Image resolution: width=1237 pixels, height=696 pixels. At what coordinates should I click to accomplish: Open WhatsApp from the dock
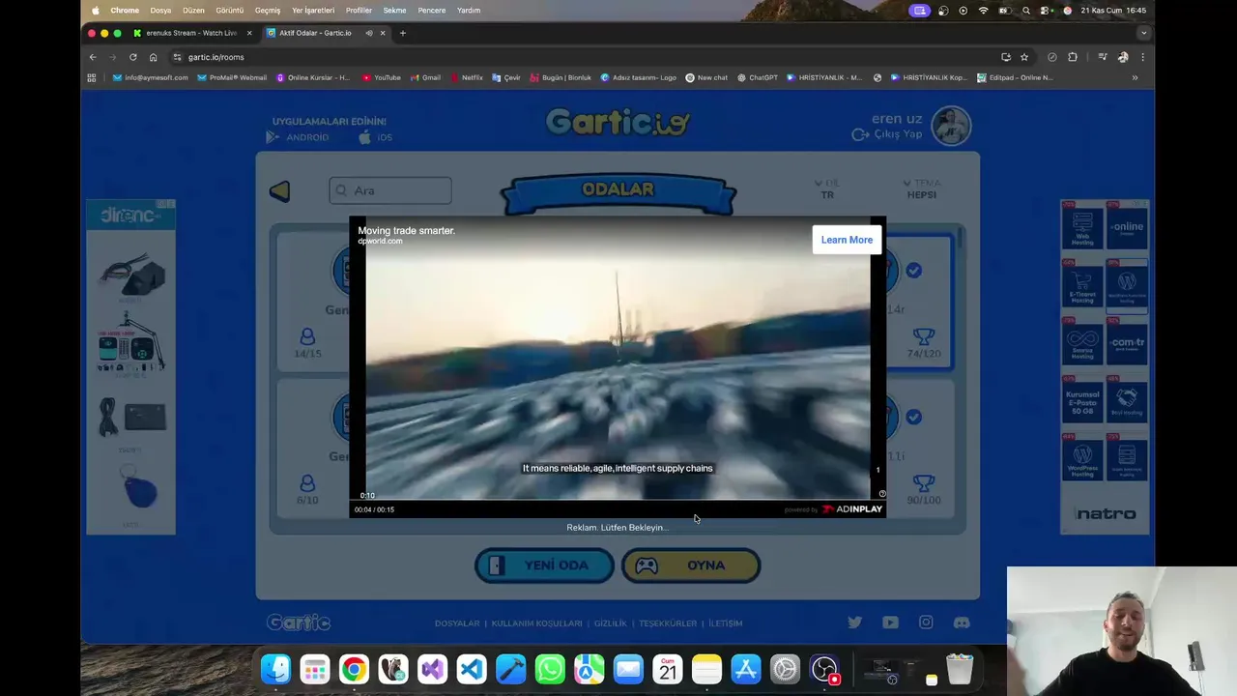(x=550, y=669)
